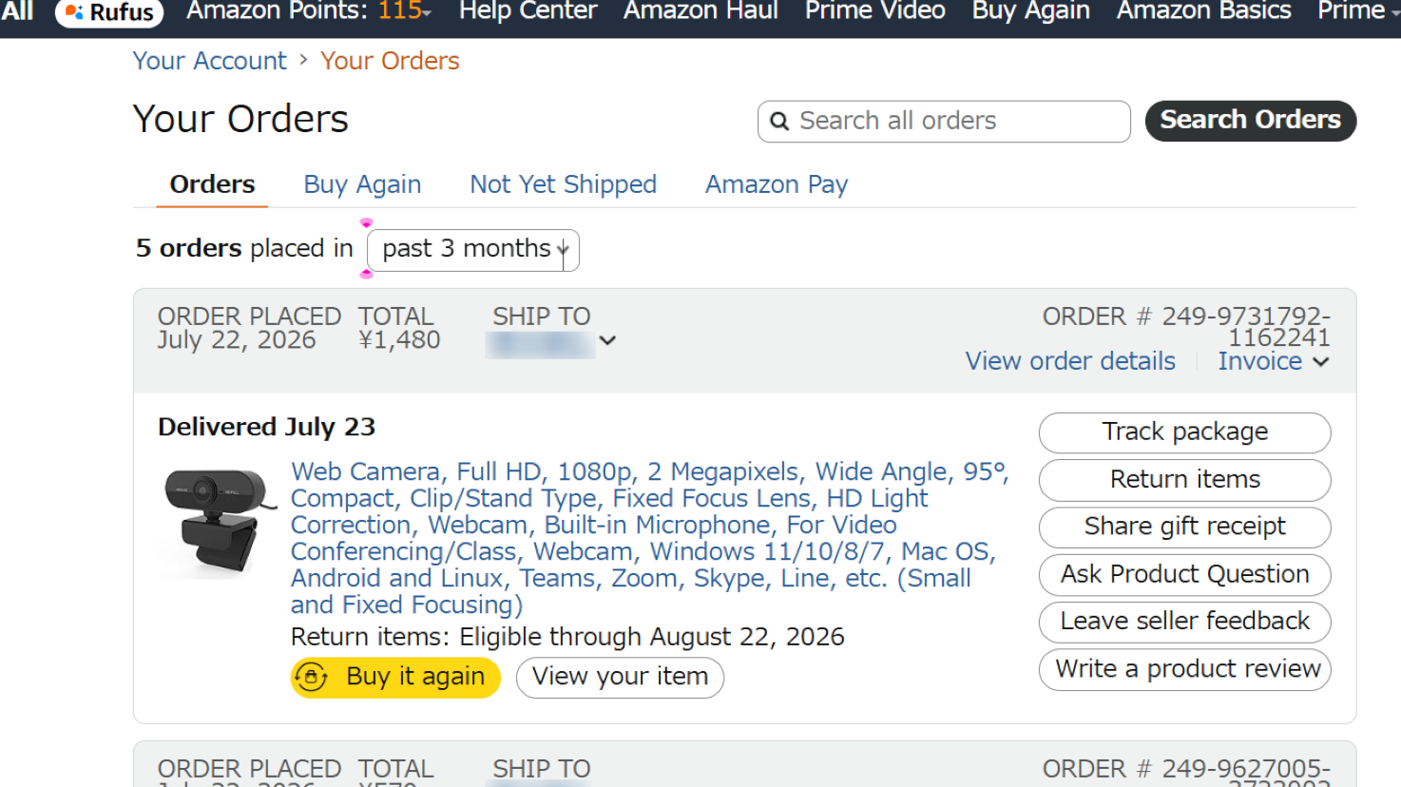Expand the Invoice dropdown arrow
Screen dimensions: 1401x787
(1321, 361)
